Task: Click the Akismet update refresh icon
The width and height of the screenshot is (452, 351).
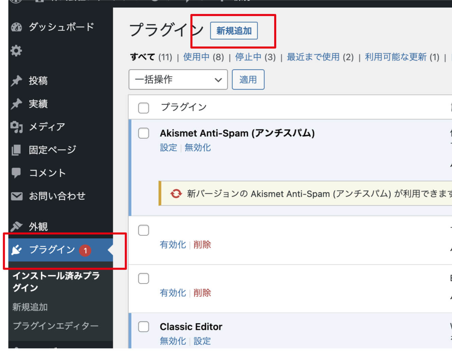Action: (176, 194)
